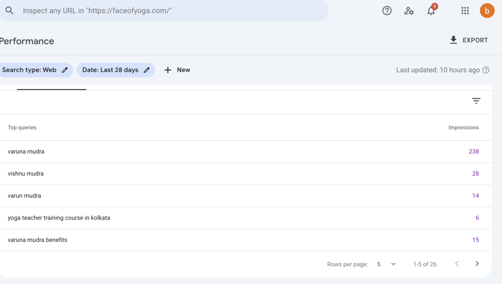Click the filter rows icon

click(x=476, y=101)
